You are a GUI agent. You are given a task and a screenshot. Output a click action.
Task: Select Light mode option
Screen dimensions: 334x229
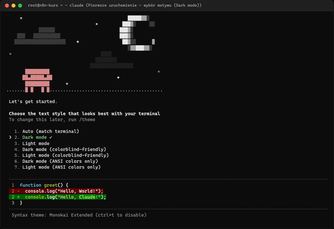coord(32,143)
